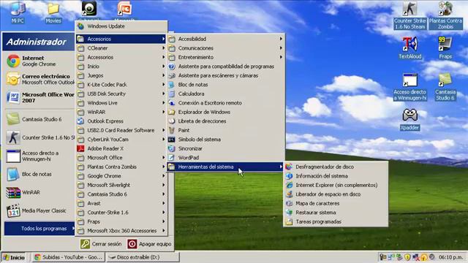Expand the CCleaner program folder

pyautogui.click(x=121, y=48)
